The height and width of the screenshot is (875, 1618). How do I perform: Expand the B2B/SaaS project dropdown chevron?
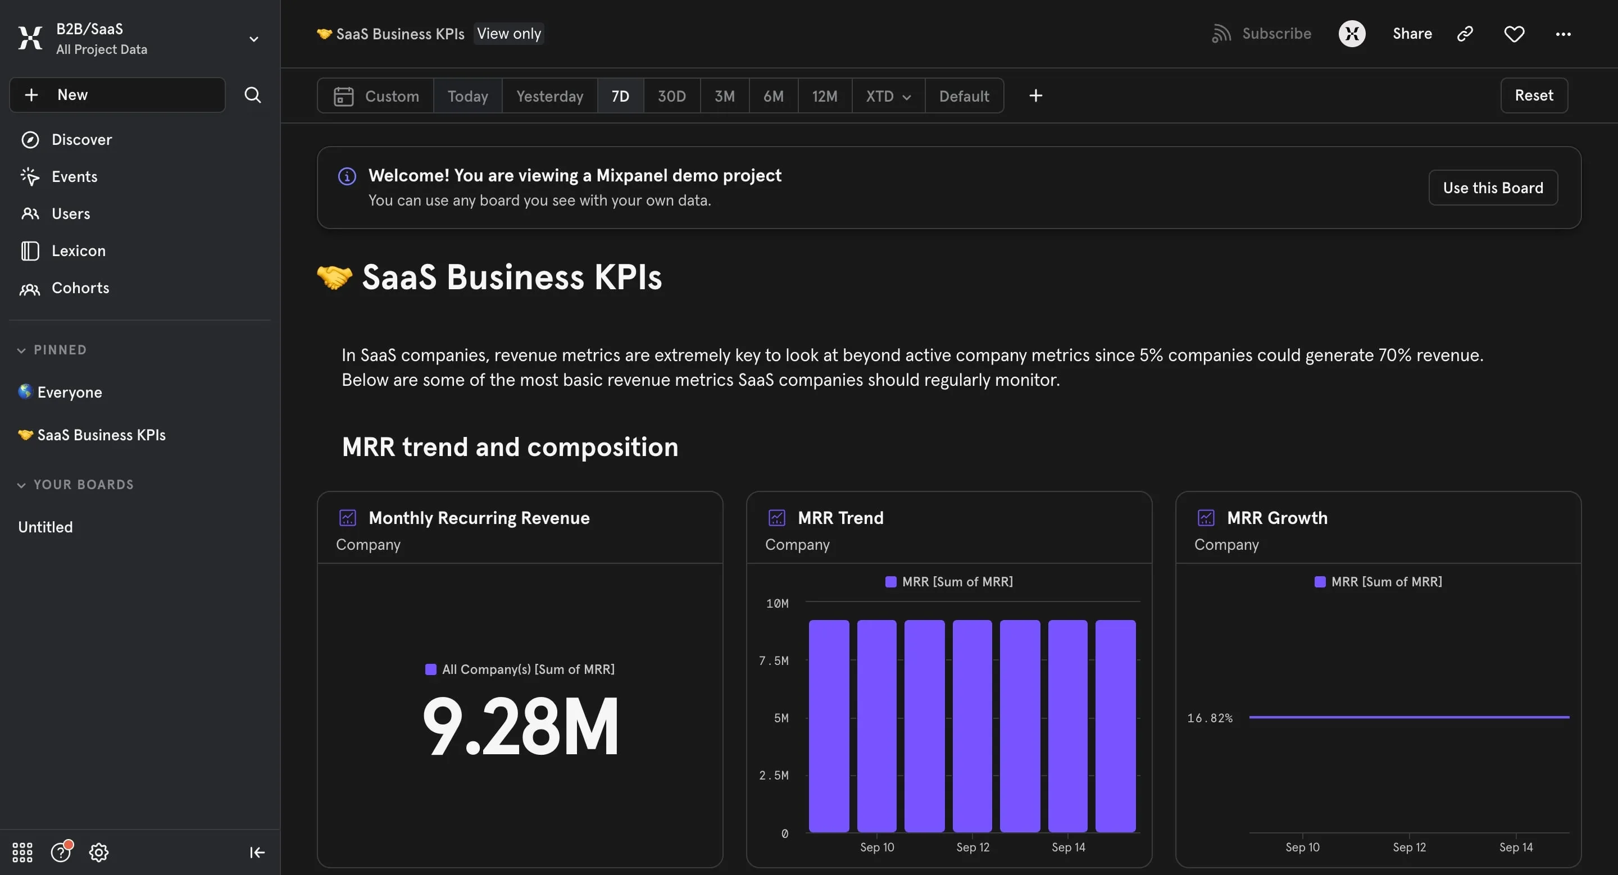click(x=254, y=39)
